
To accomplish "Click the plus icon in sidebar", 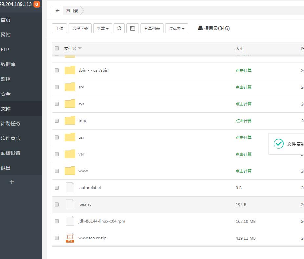I will click(x=12, y=182).
